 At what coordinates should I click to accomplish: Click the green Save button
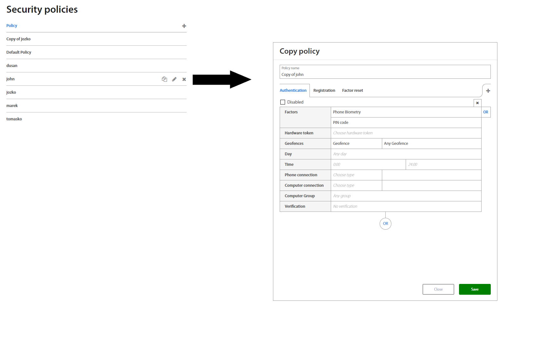point(475,289)
